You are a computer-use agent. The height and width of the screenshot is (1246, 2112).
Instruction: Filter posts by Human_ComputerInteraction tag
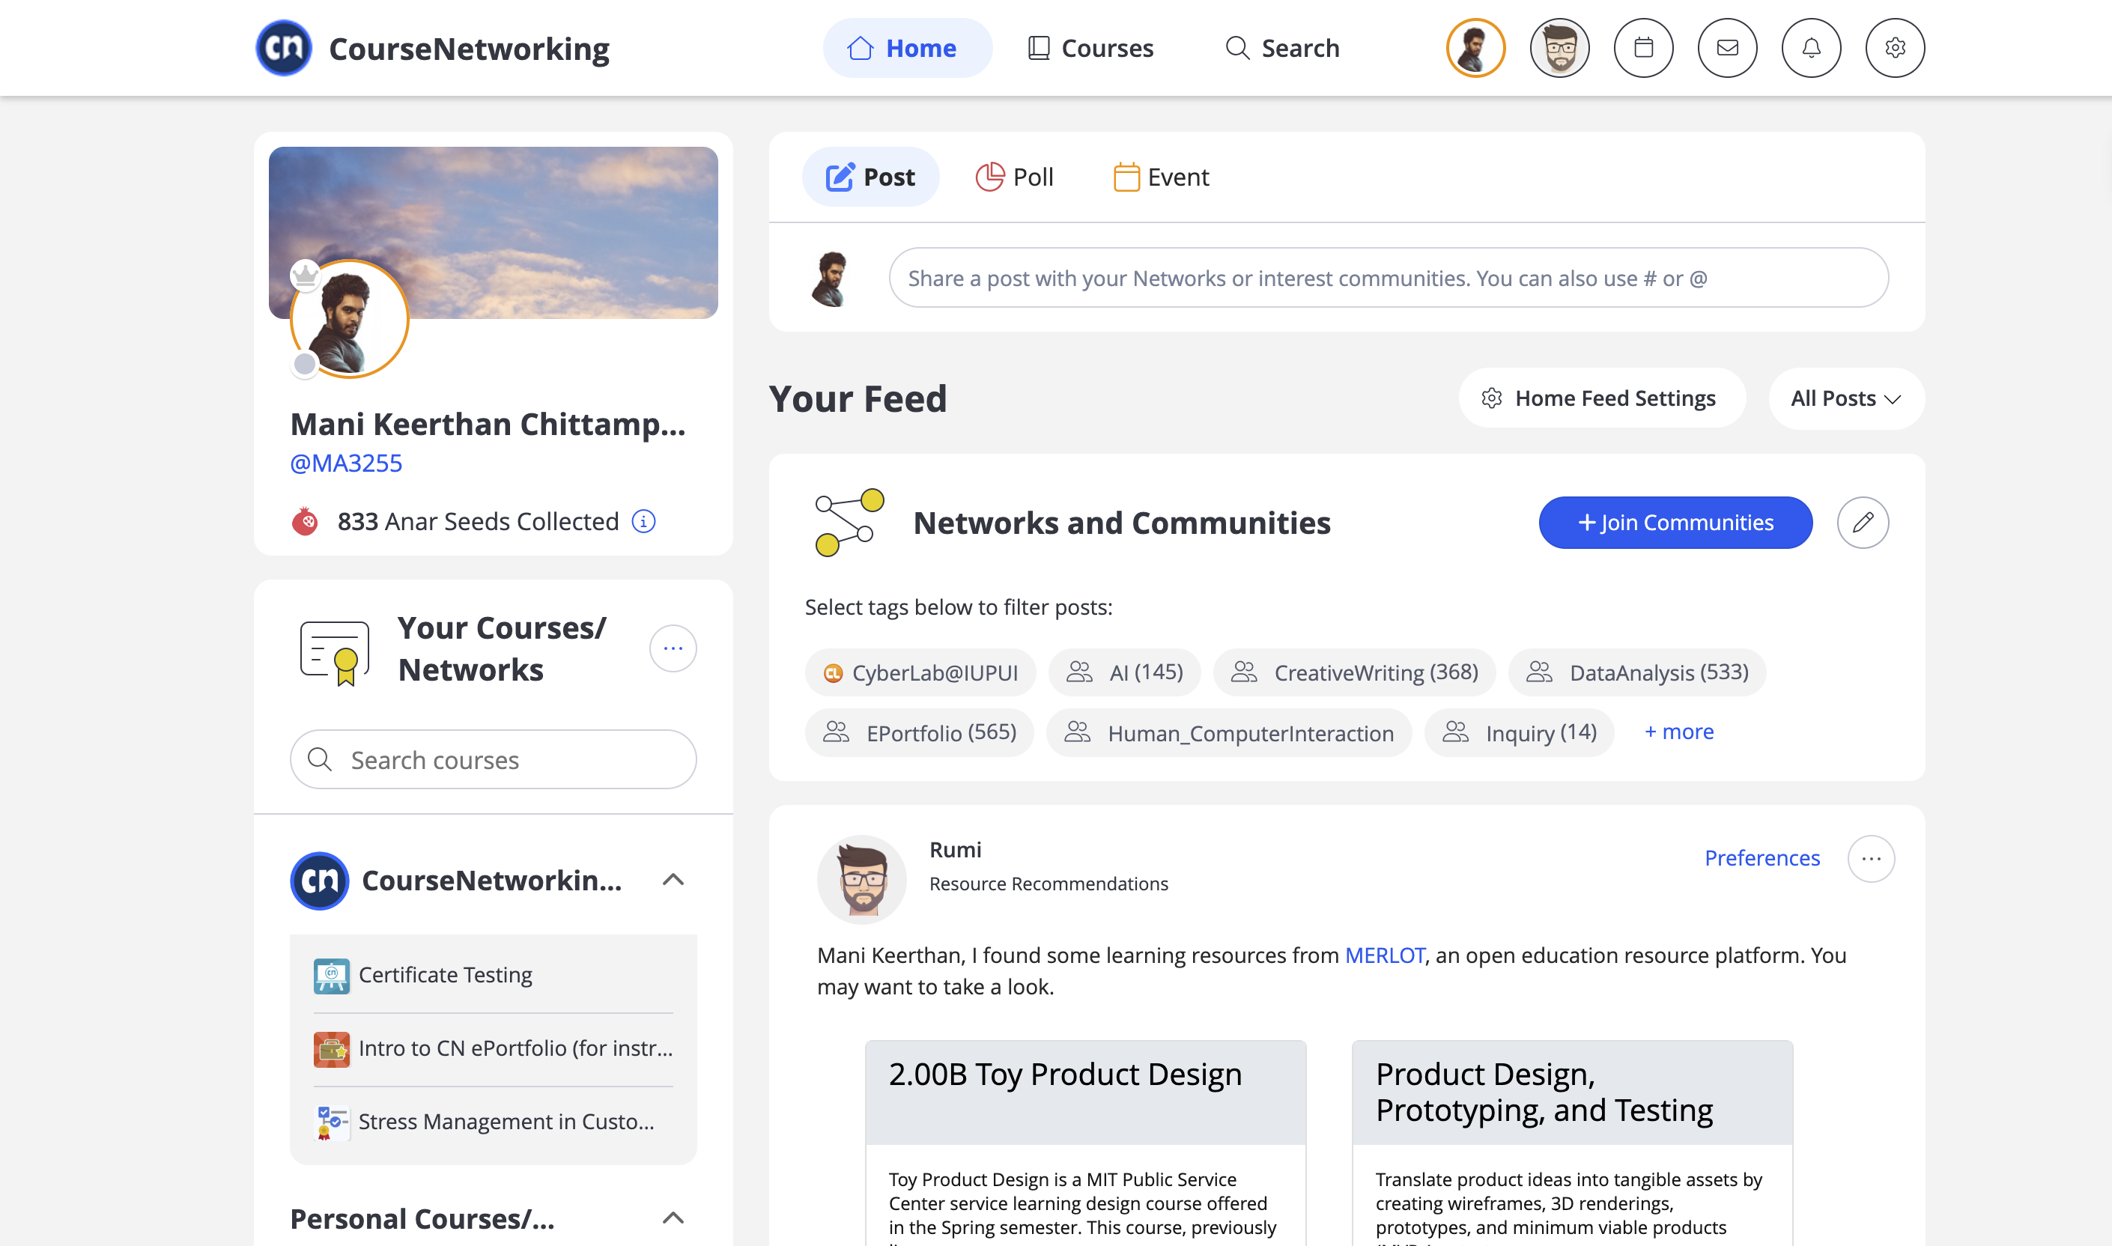coord(1230,733)
